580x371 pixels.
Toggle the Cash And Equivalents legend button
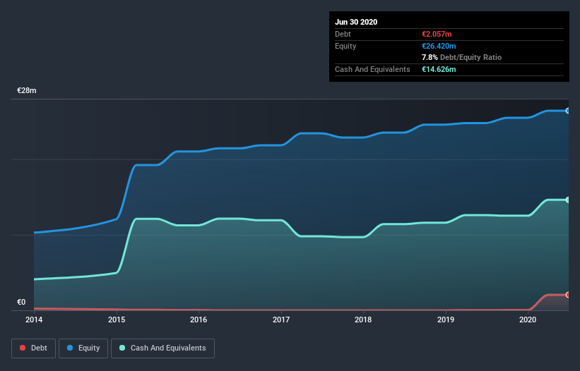162,348
